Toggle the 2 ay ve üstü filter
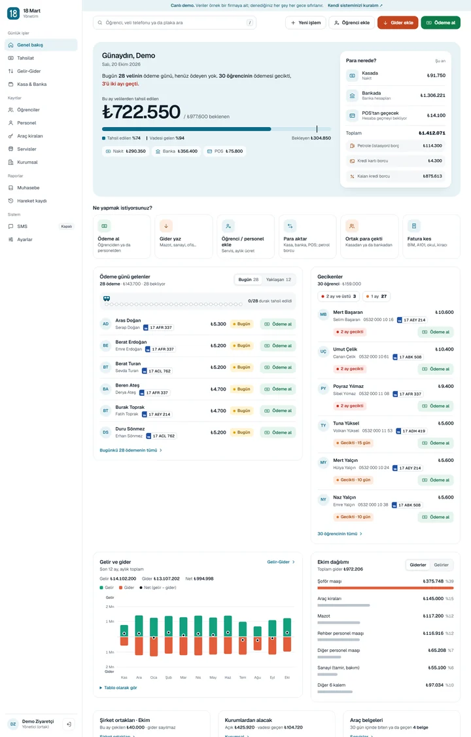 pyautogui.click(x=338, y=297)
